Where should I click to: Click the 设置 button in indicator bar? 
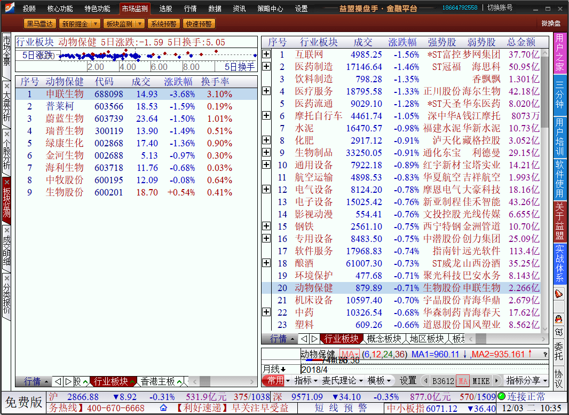408,380
